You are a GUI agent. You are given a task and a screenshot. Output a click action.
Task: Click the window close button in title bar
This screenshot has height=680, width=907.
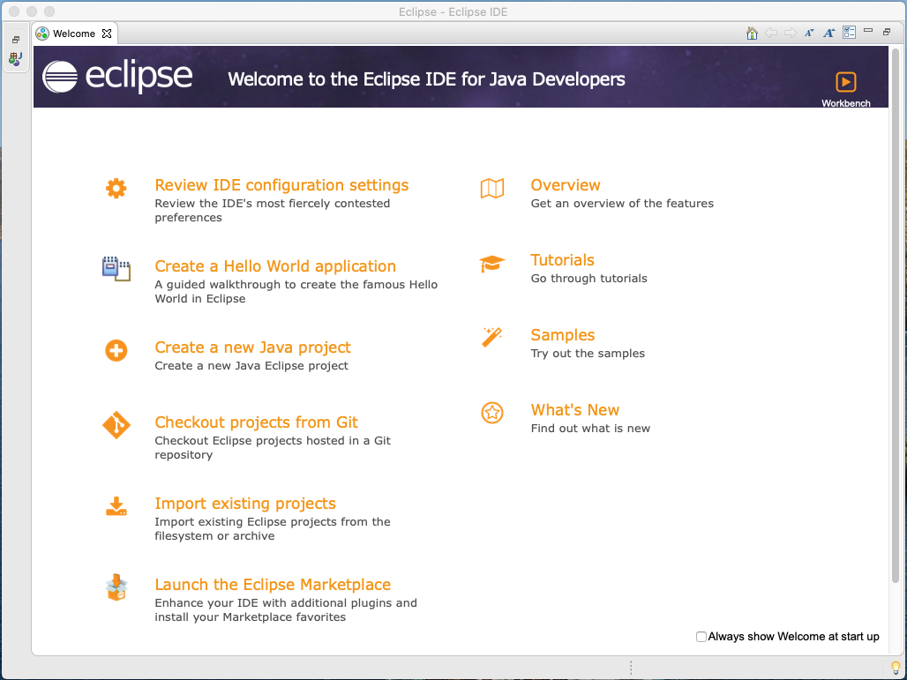(14, 11)
